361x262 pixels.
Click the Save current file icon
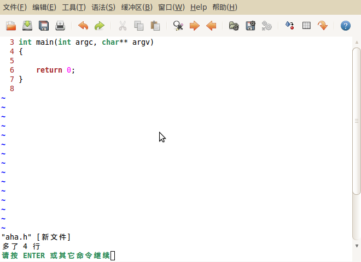[27, 26]
